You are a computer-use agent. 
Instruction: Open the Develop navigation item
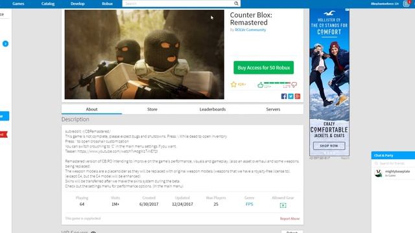78,4
